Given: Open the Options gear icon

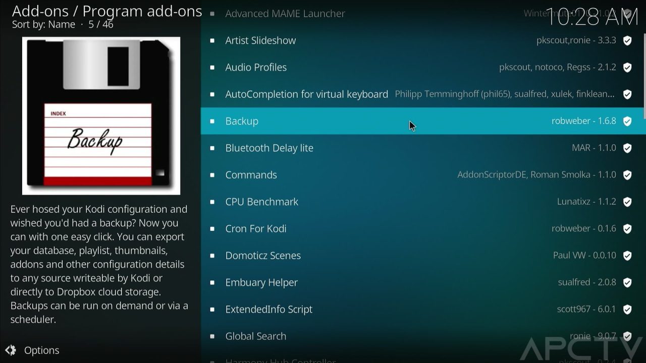Looking at the screenshot, I should [x=11, y=350].
